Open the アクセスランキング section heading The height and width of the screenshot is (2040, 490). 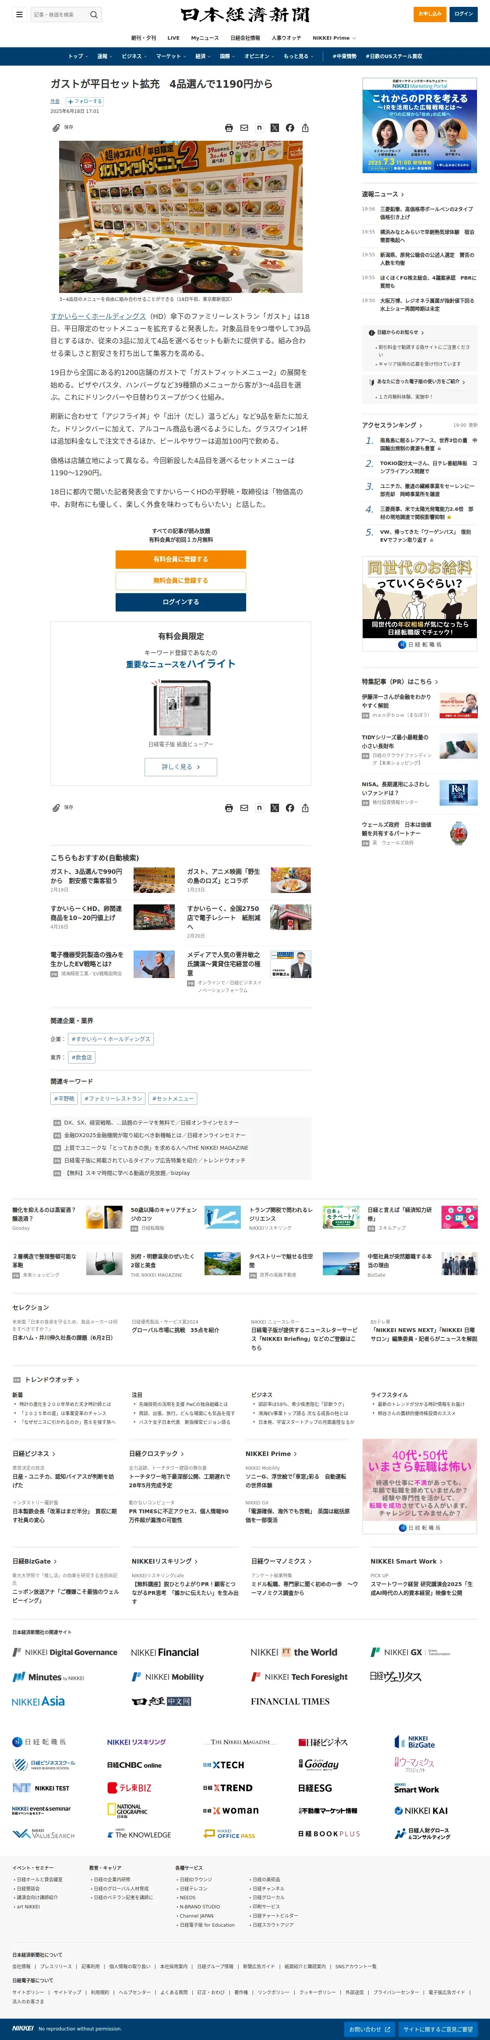point(392,425)
